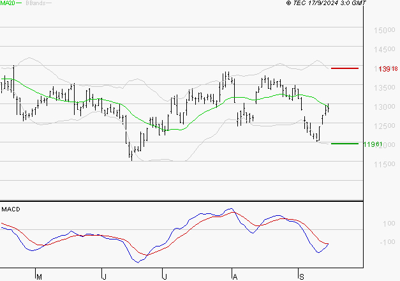Image resolution: width=400 pixels, height=281 pixels.
Task: Click the S month marker on time axis
Action: tap(302, 277)
